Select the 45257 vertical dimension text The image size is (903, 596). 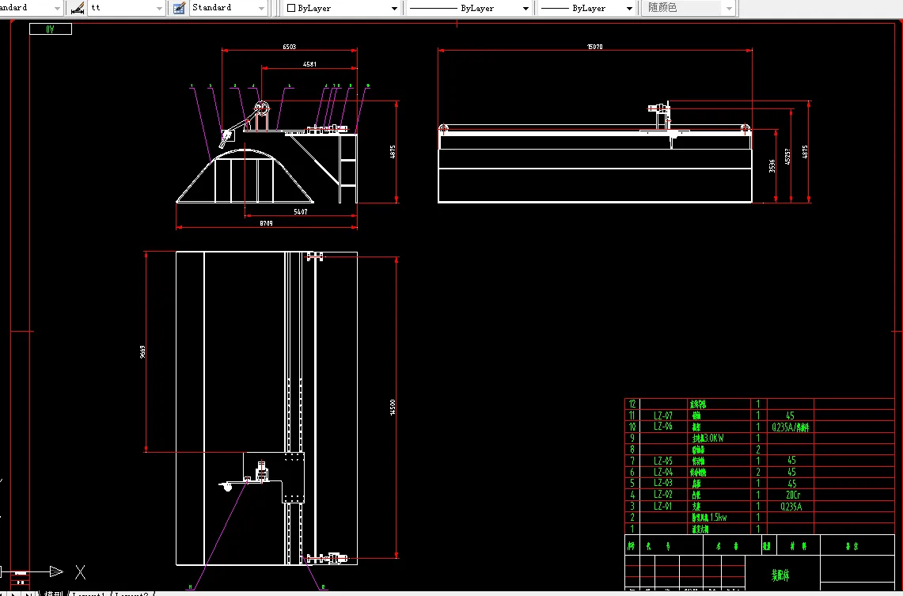tap(787, 156)
